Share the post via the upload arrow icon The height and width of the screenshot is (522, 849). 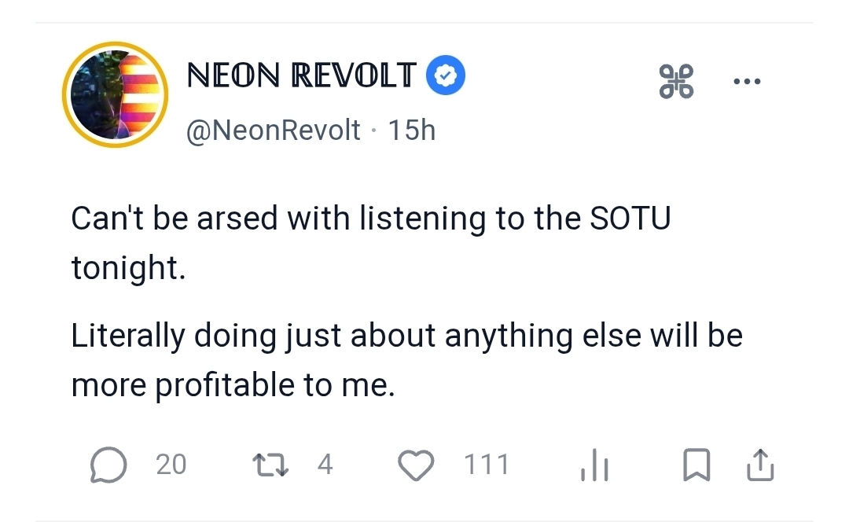tap(759, 465)
